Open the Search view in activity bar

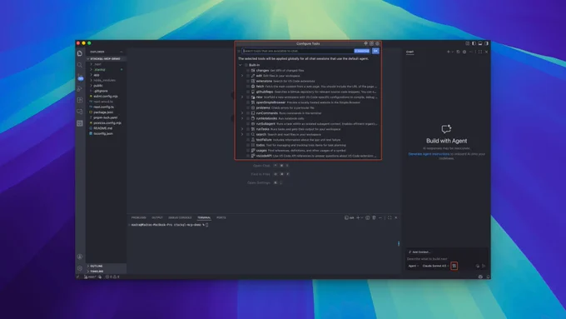[80, 65]
